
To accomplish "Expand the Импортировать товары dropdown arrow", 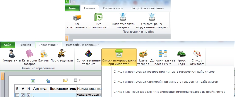I will click(x=129, y=28).
